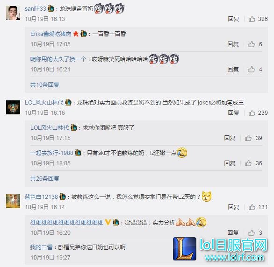Like san叶33's comment with 326 likes
274x267 pixels.
point(252,19)
